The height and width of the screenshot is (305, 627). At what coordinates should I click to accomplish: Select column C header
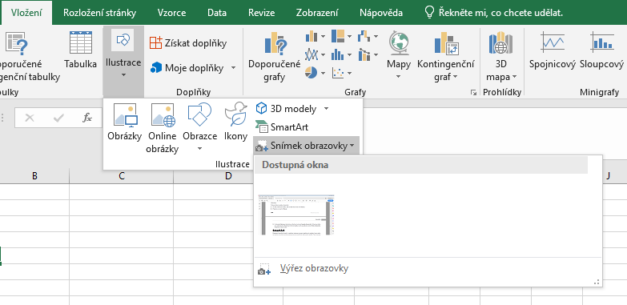pyautogui.click(x=122, y=176)
